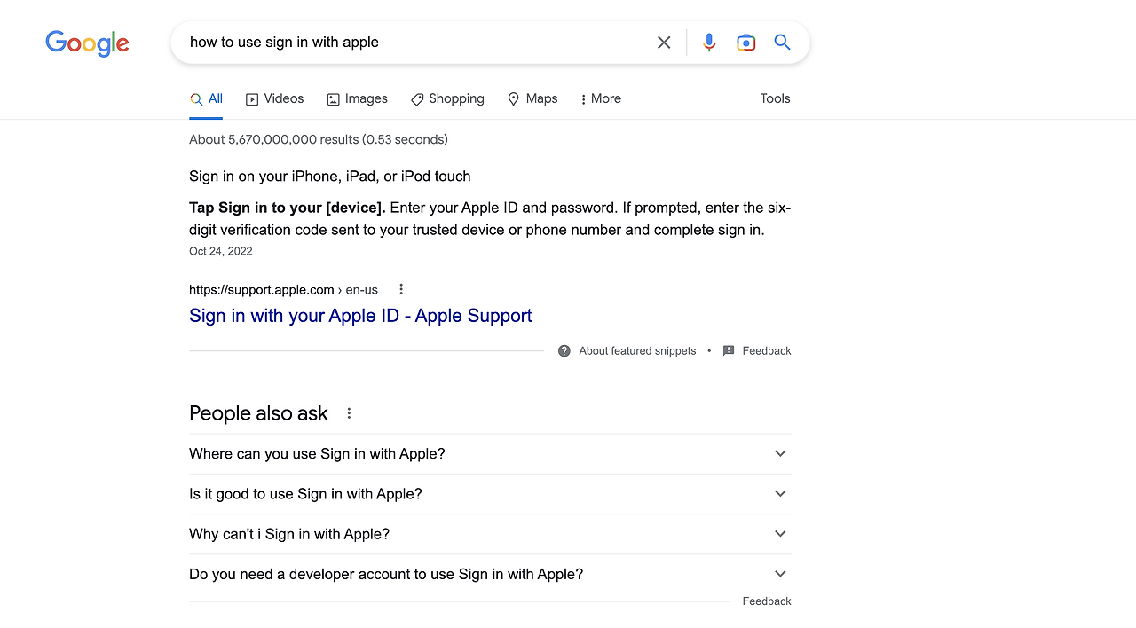Open the Tools button
This screenshot has width=1136, height=628.
coord(775,98)
